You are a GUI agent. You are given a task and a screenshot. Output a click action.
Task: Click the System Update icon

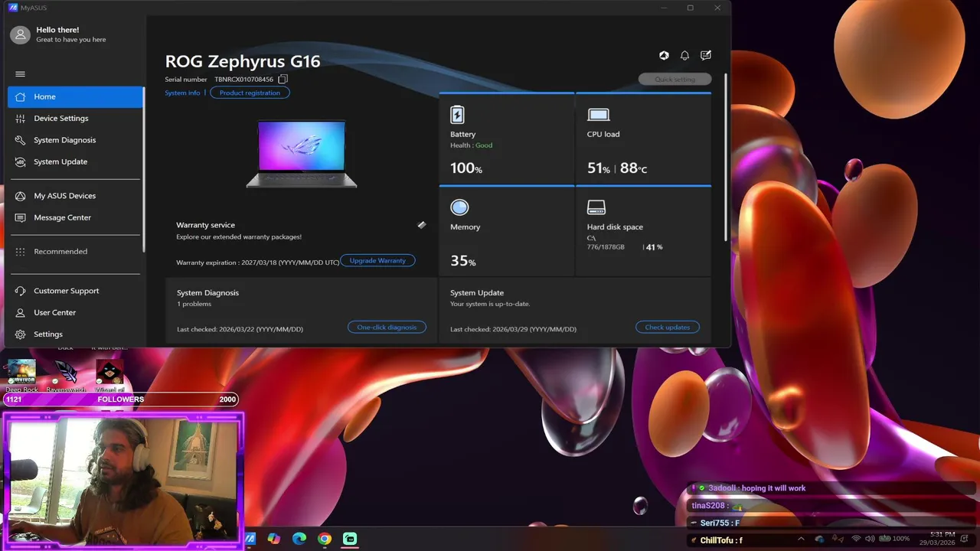point(20,161)
